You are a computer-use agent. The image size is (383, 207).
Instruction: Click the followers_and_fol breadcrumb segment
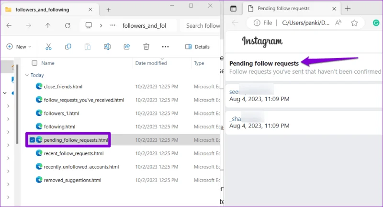(x=145, y=26)
